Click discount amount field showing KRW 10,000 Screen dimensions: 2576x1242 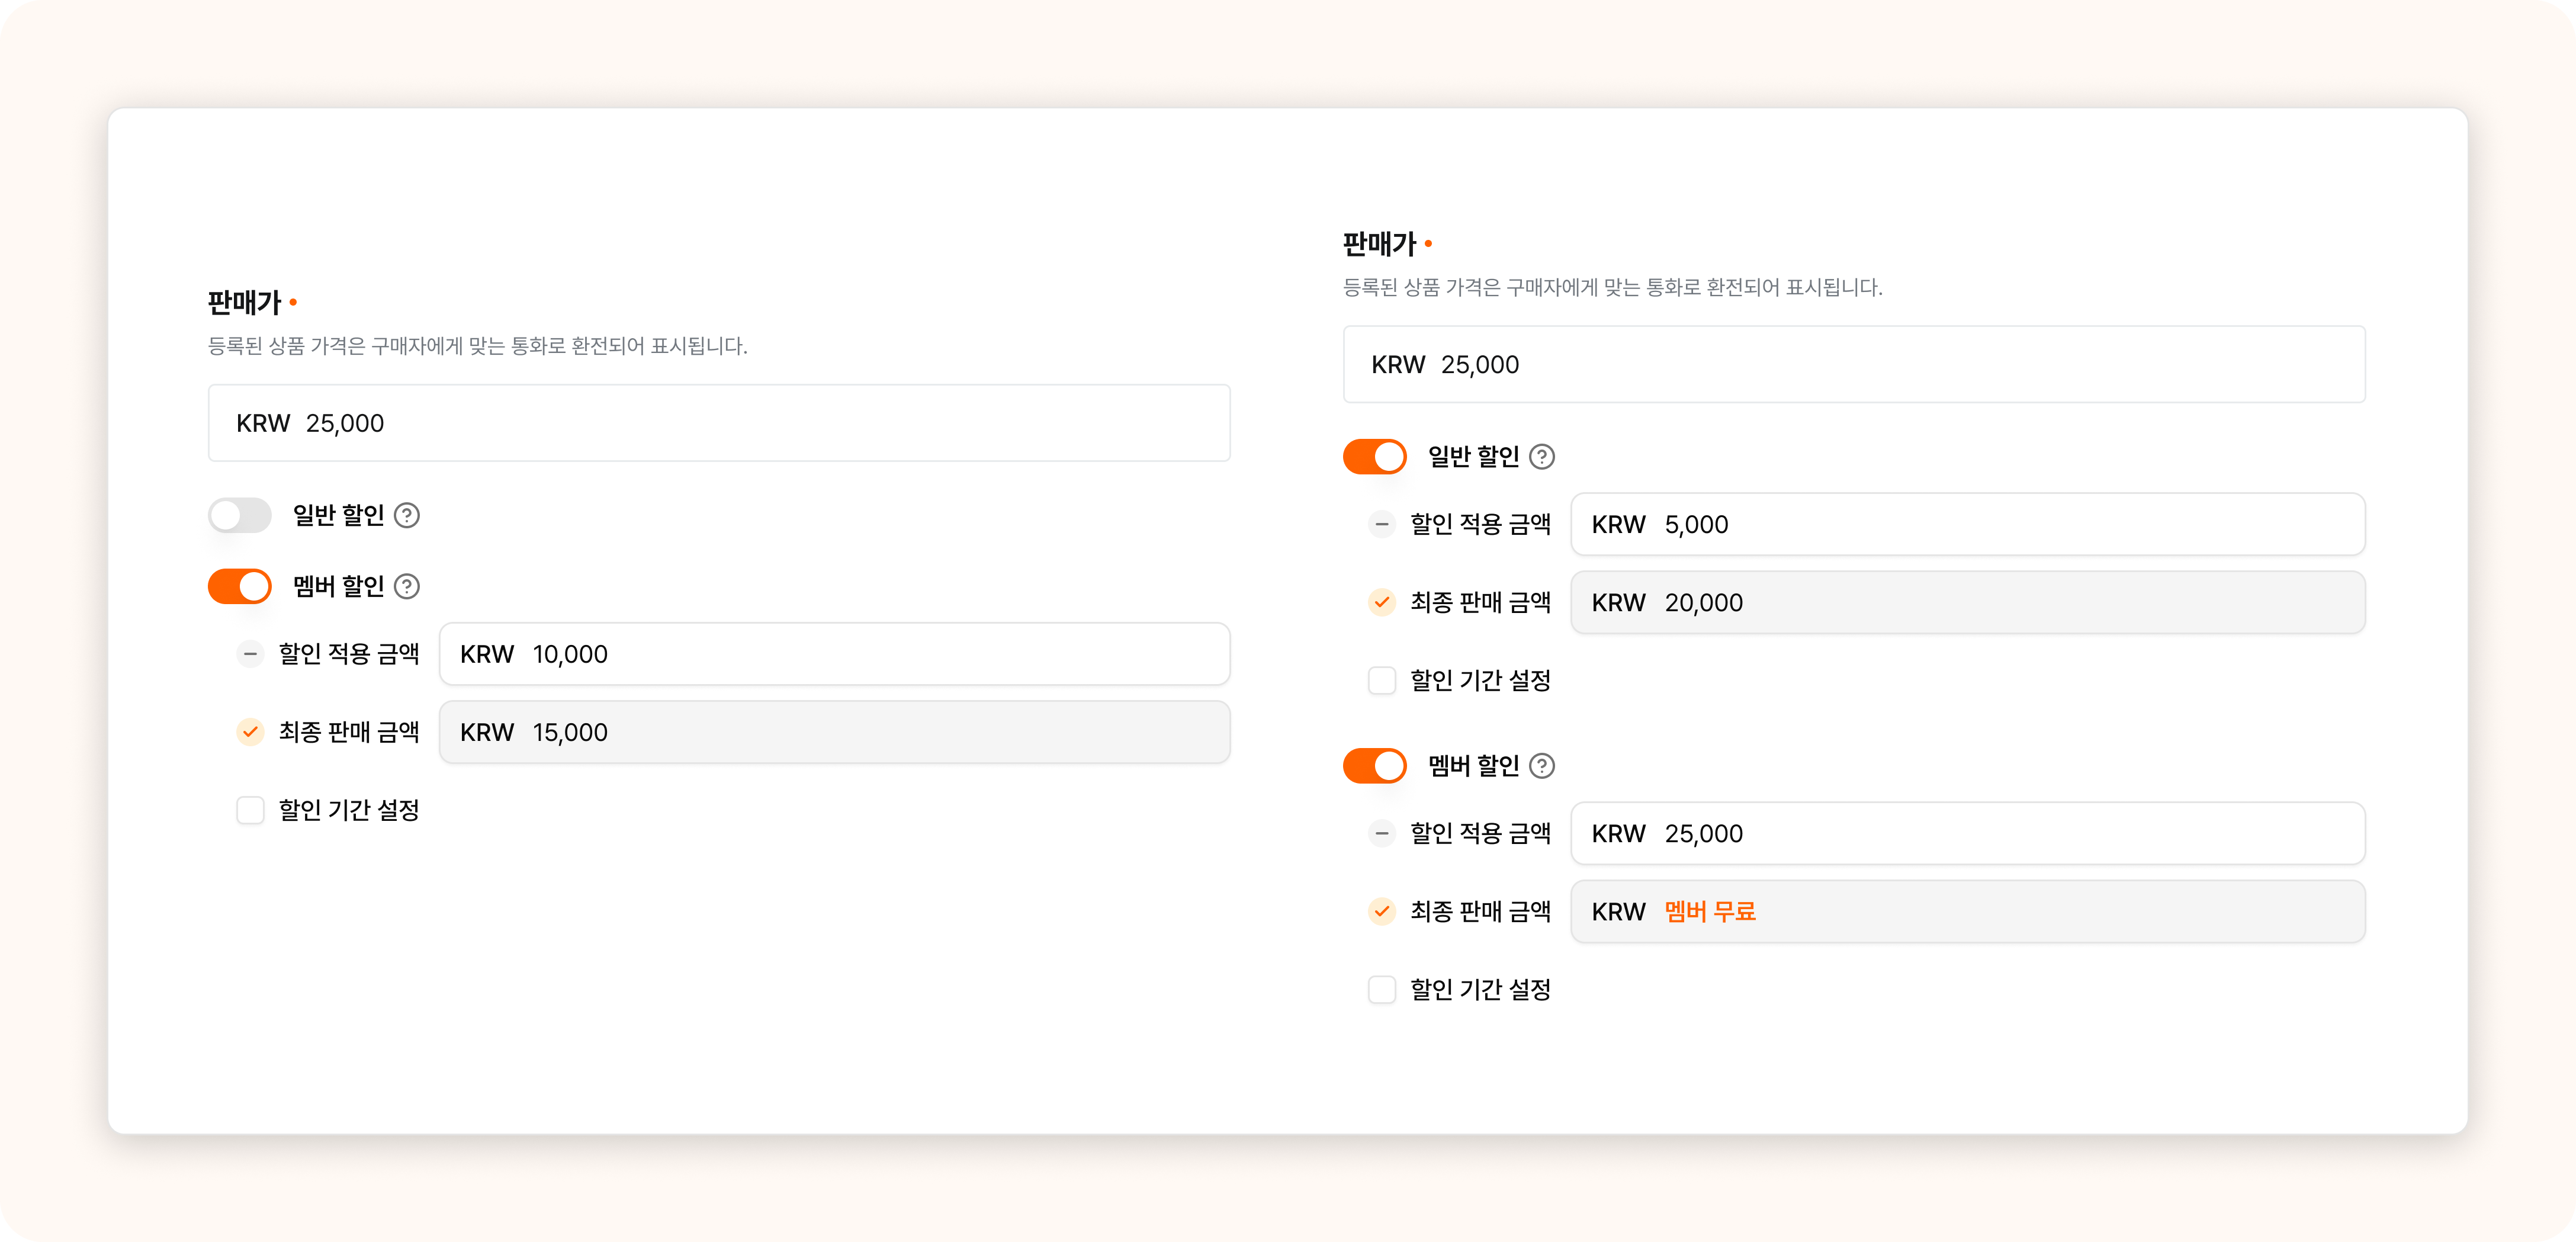coord(834,654)
